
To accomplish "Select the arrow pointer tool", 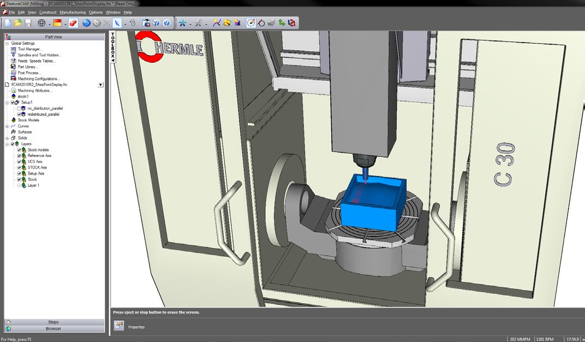I will tap(117, 23).
